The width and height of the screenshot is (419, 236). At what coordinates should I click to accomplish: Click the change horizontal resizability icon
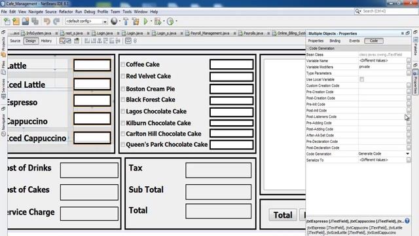click(x=128, y=41)
